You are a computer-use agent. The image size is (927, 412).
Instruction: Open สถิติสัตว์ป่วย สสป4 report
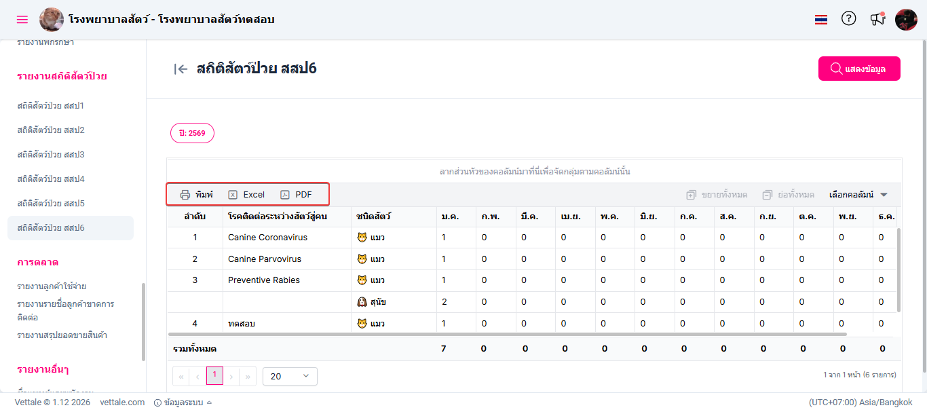point(51,179)
